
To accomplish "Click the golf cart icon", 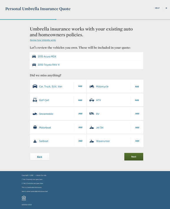I will pyautogui.click(x=35, y=100).
